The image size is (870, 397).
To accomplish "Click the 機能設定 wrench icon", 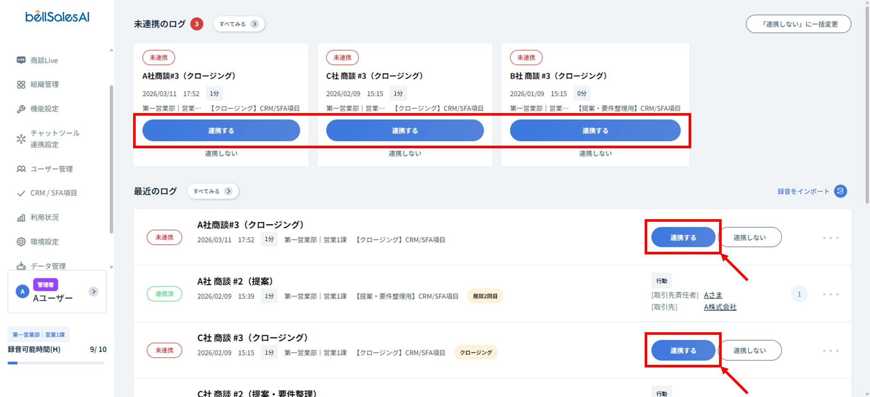I will click(21, 109).
